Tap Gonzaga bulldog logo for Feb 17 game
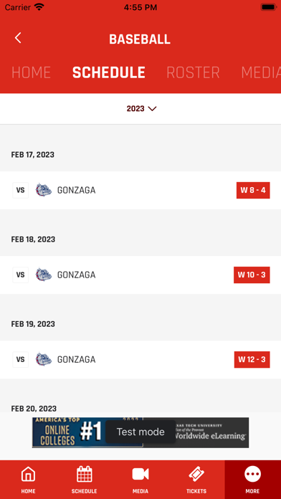Viewport: 281px width, 499px height. (43, 190)
